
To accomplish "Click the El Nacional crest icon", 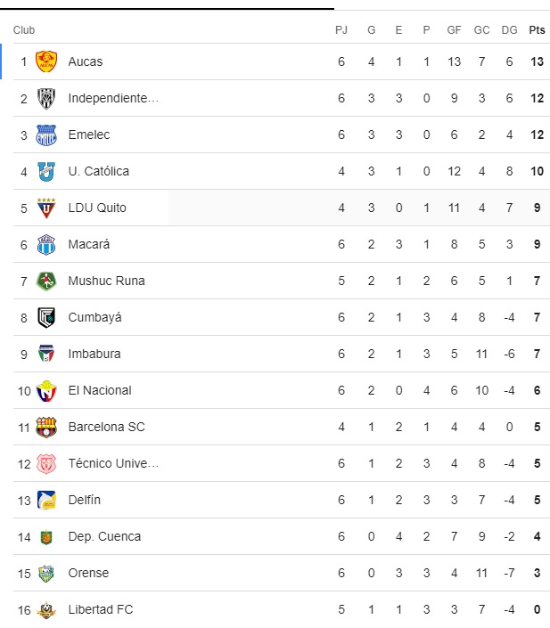I will coord(46,390).
